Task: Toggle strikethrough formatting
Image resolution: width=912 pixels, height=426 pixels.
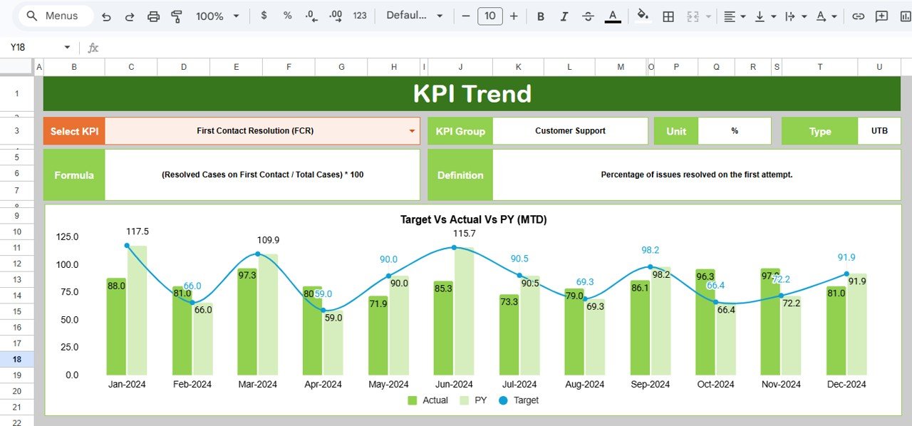Action: (x=588, y=16)
